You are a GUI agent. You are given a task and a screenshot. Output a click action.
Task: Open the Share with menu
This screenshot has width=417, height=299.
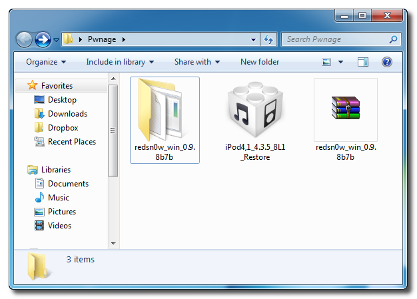click(x=197, y=62)
